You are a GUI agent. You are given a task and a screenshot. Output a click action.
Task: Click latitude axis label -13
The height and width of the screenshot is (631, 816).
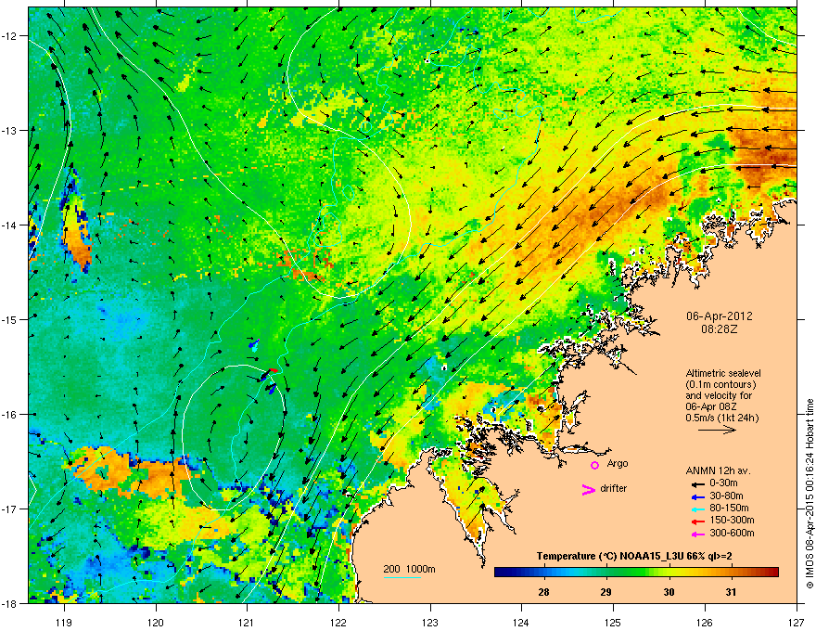tap(9, 130)
